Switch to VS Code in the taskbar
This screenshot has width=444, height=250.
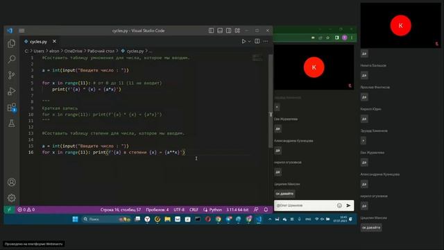pyautogui.click(x=259, y=219)
